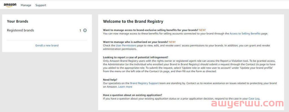This screenshot has height=112, width=289.
Task: Click the info icon beside Registered brands
Action: [85, 30]
